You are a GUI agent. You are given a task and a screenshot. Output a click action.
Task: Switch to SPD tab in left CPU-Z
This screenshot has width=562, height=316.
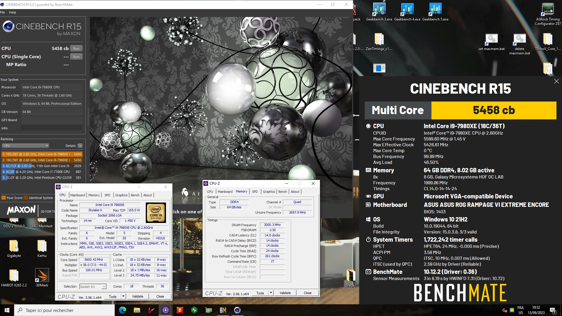tap(107, 195)
